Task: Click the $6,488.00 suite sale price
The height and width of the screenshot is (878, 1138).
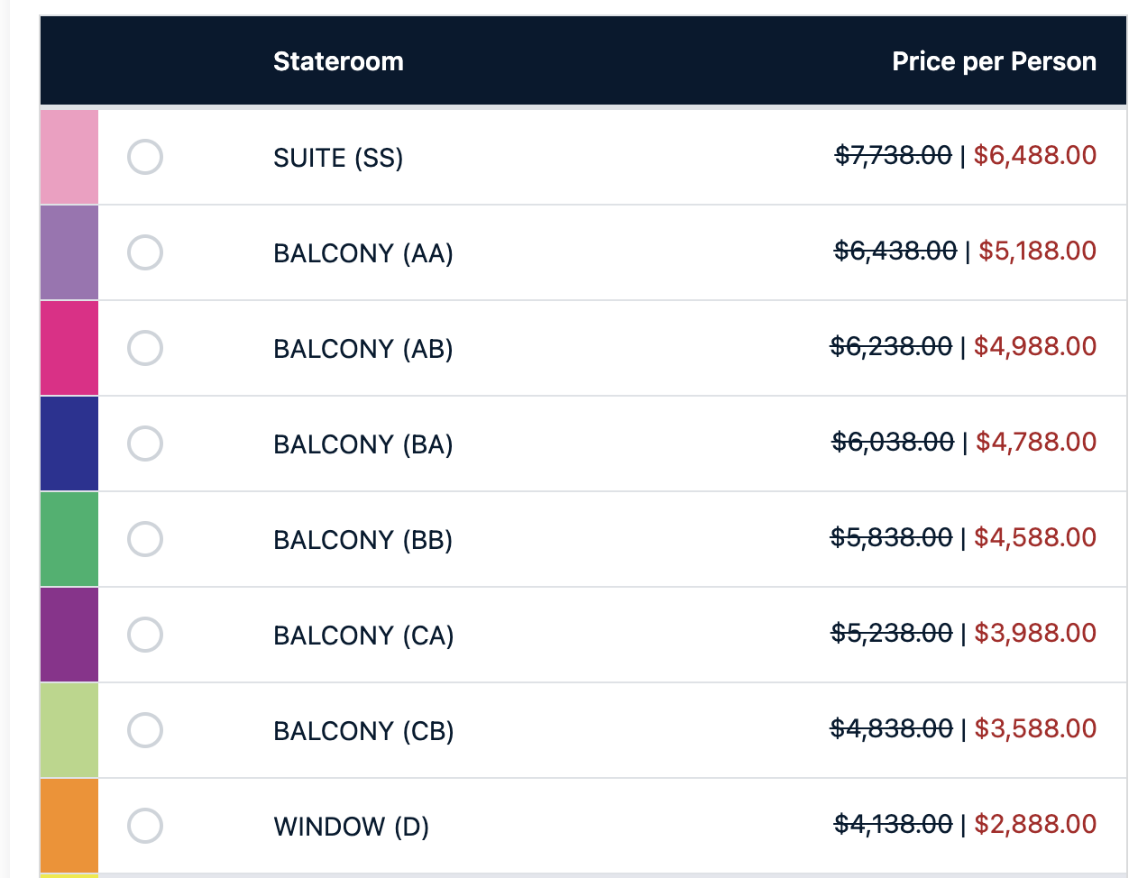Action: 1035,155
